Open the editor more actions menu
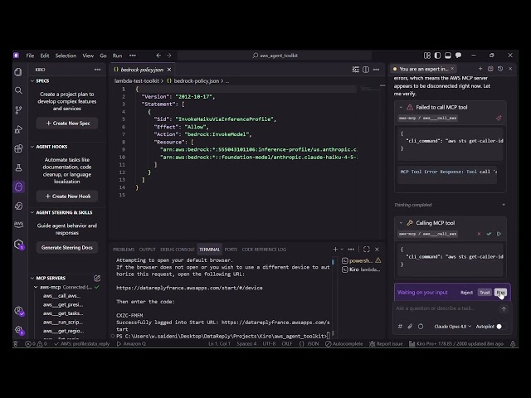The height and width of the screenshot is (398, 531). pyautogui.click(x=376, y=70)
